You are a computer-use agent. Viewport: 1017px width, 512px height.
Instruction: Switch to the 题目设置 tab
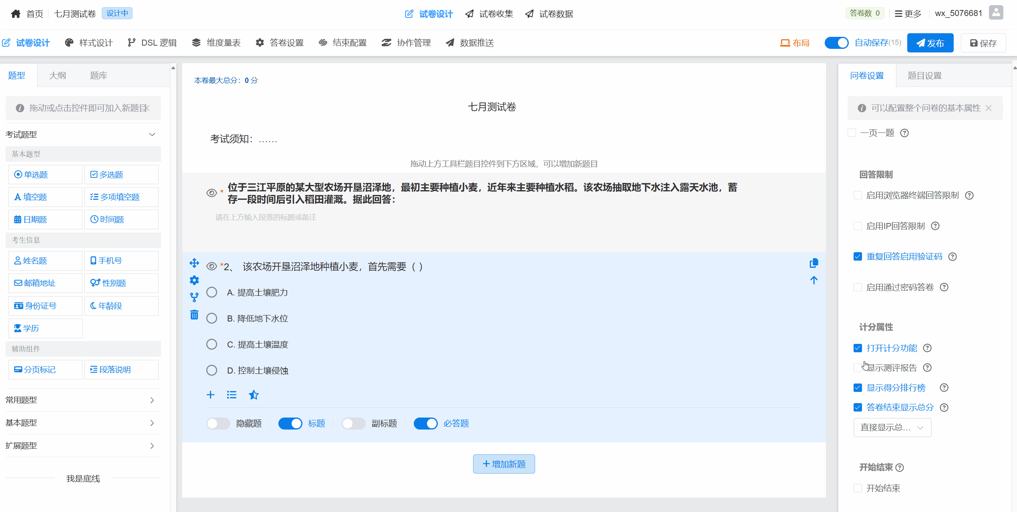point(924,76)
